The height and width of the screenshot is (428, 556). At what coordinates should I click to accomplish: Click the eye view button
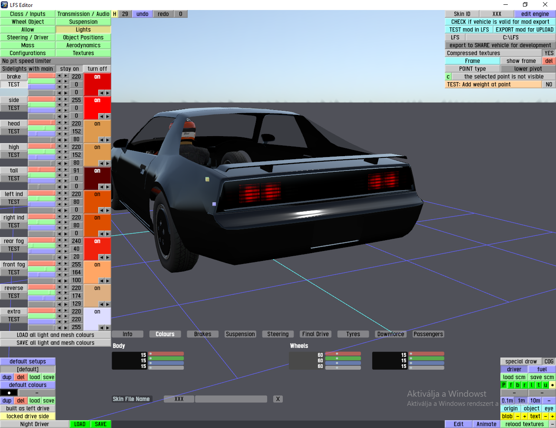click(549, 408)
